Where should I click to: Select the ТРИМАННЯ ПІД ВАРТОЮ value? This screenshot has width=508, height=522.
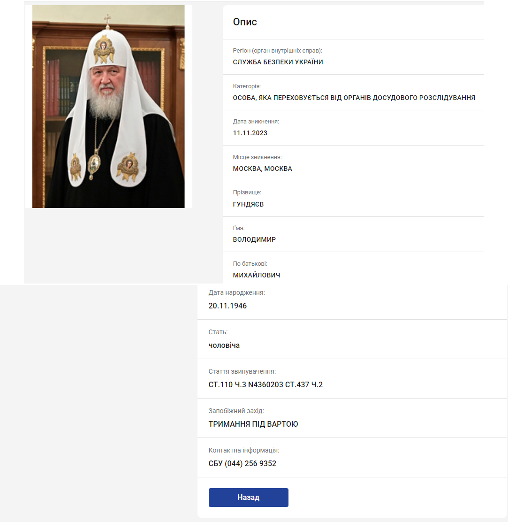[253, 424]
